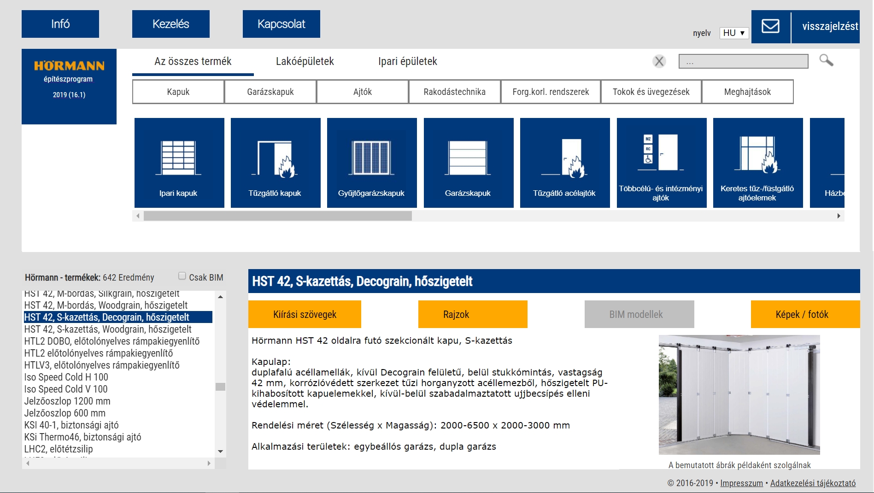
Task: Select Jelzőoszlop 600 mm
Action: (65, 413)
